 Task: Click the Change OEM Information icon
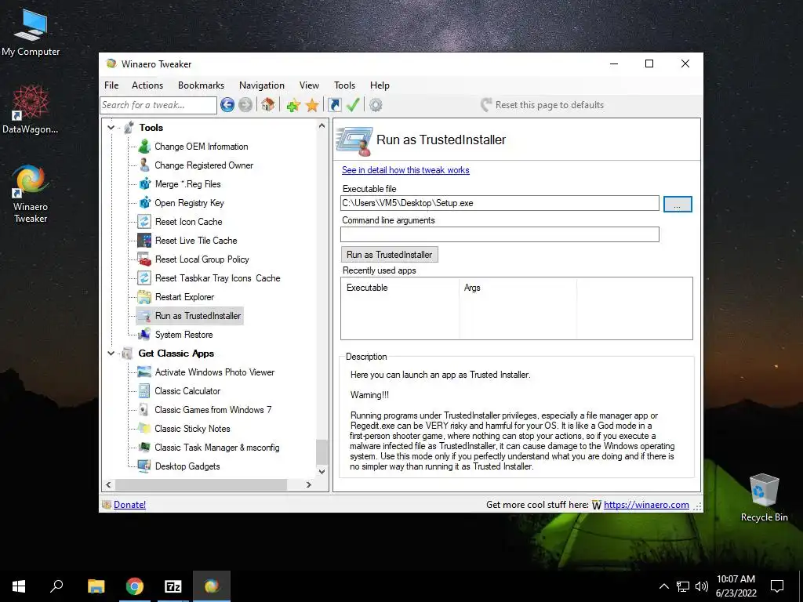point(144,147)
